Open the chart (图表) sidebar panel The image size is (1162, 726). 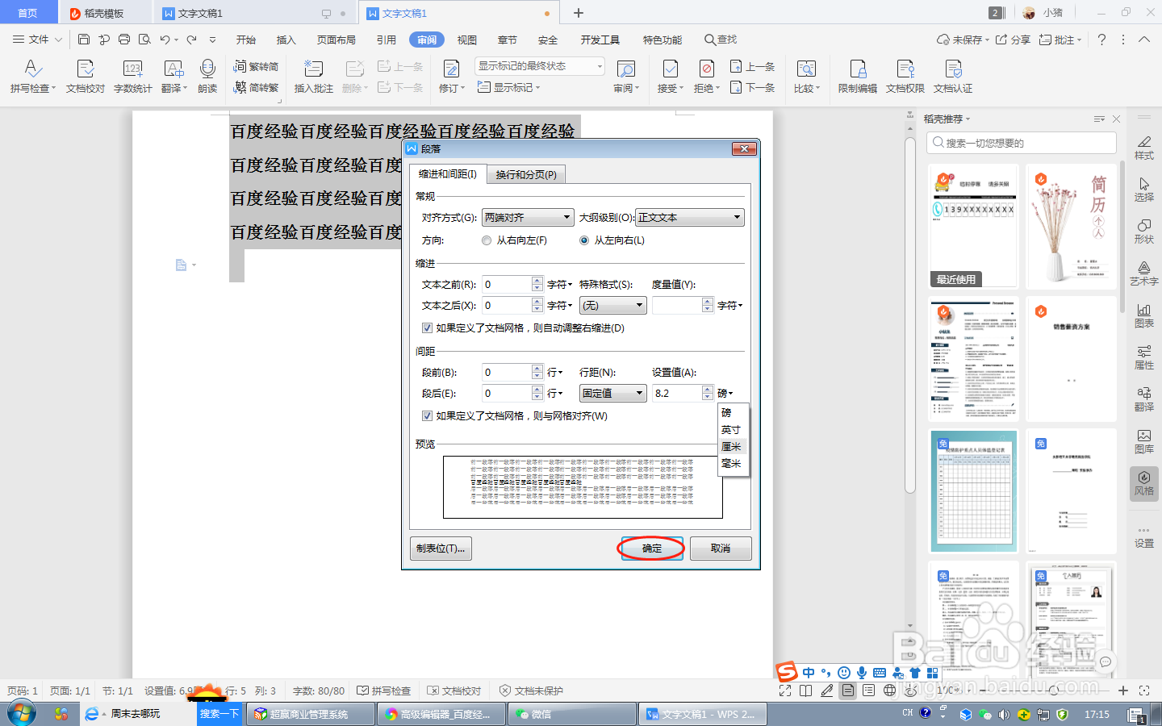tap(1143, 315)
